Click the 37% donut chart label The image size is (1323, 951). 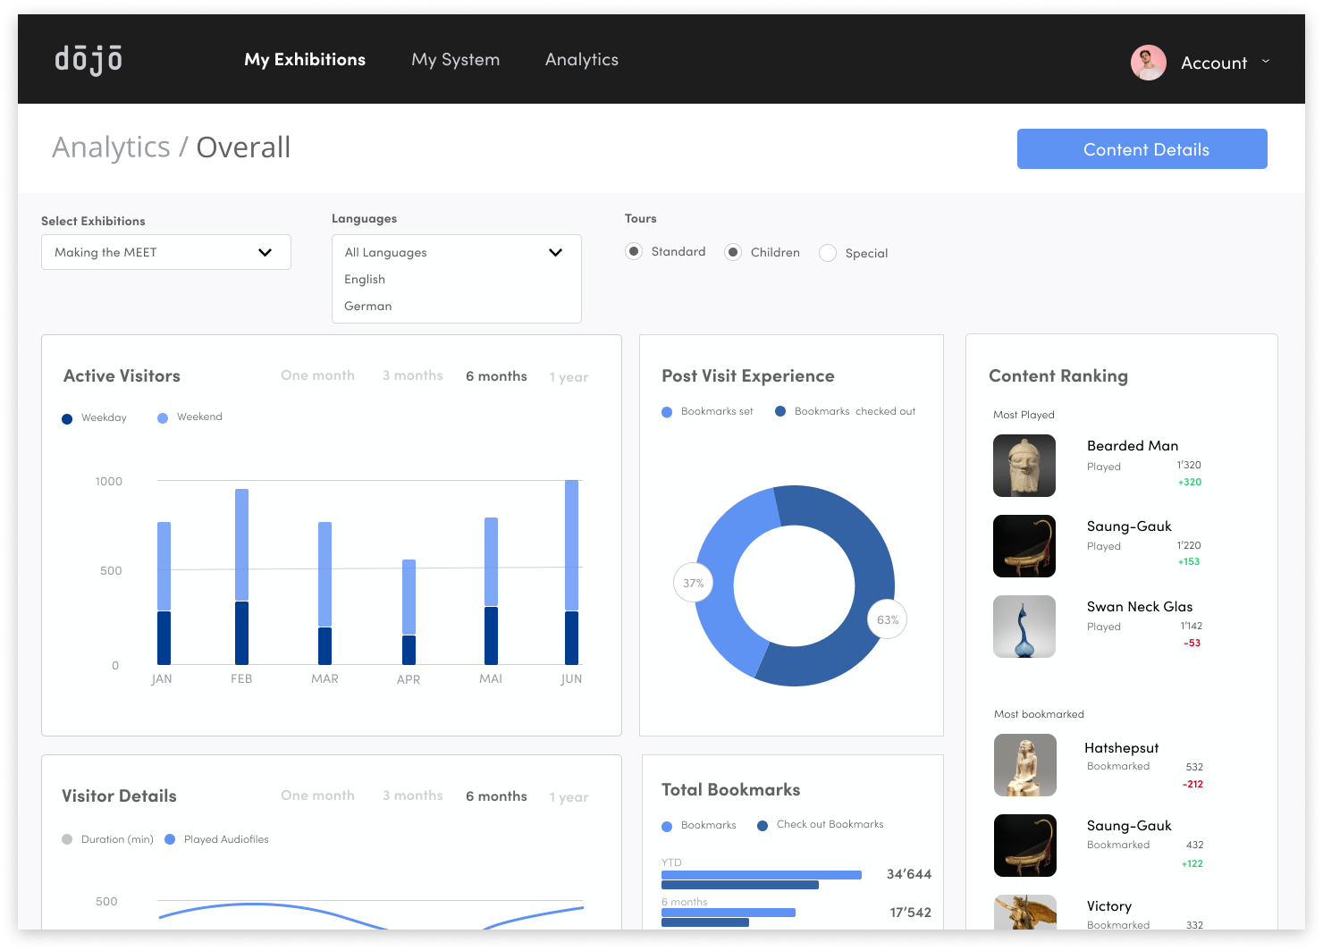click(693, 583)
